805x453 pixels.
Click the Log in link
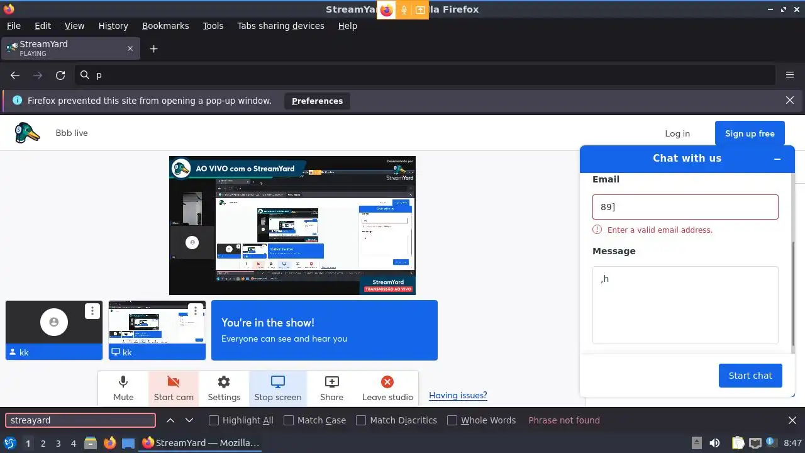pos(677,133)
